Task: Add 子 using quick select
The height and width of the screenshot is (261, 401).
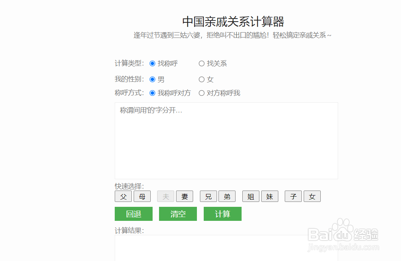Action: coord(293,196)
